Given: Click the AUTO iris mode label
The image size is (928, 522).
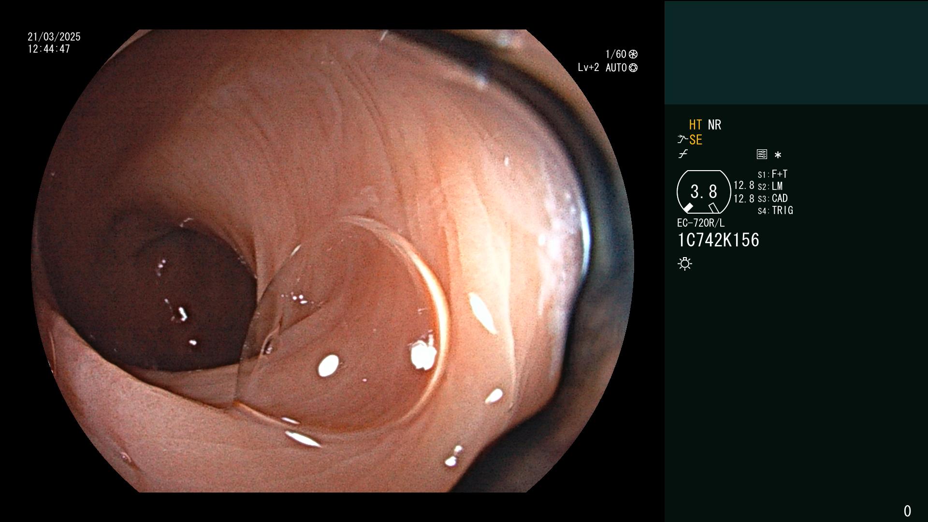Looking at the screenshot, I should tap(616, 68).
